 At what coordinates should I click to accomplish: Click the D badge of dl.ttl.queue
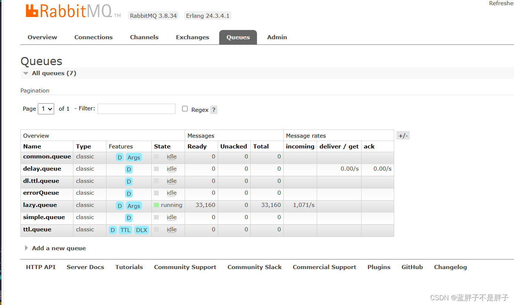[129, 181]
